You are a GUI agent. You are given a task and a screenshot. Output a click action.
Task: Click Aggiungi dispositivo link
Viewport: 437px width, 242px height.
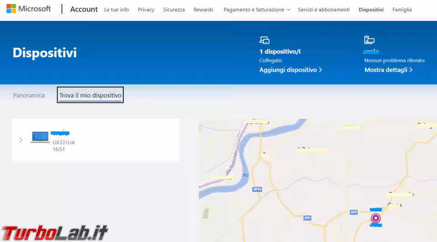tap(290, 70)
